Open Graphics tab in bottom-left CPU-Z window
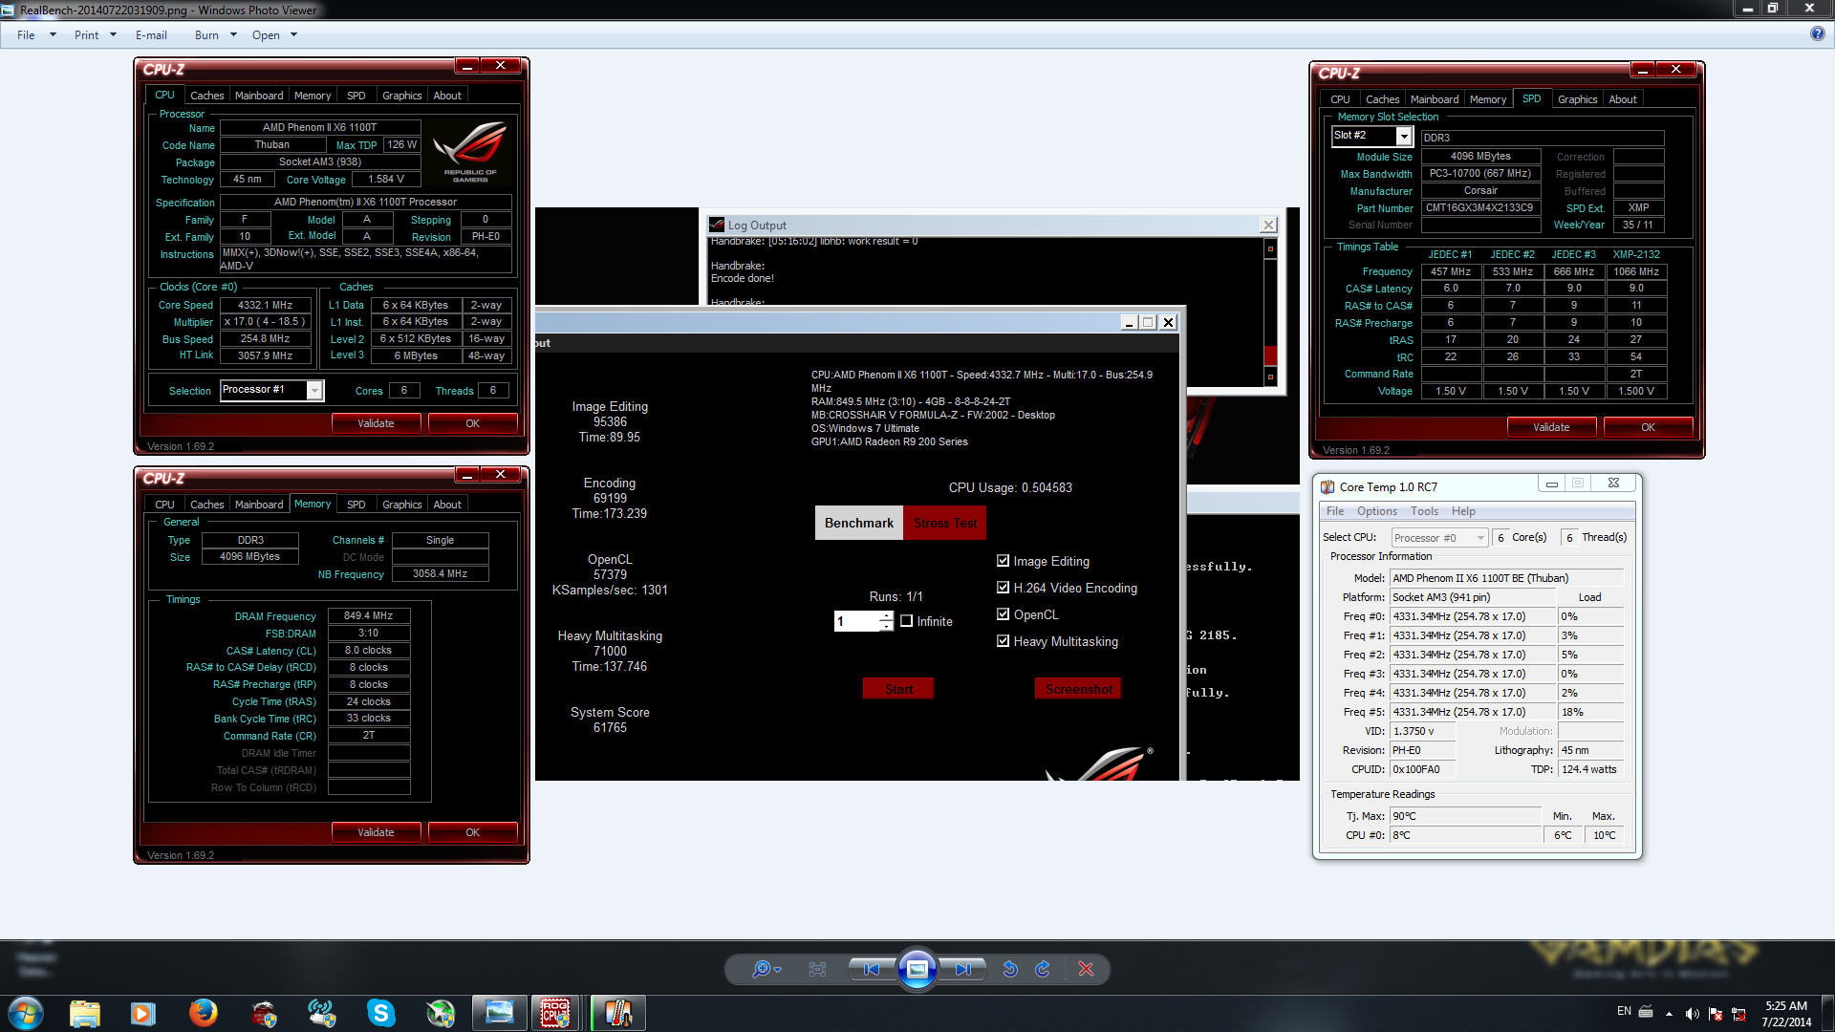Viewport: 1835px width, 1032px height. (401, 505)
